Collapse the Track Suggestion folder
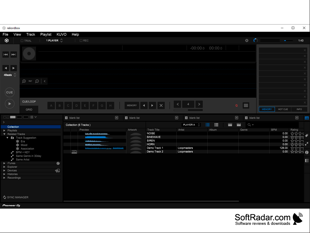310x233 pixels. coord(8,138)
